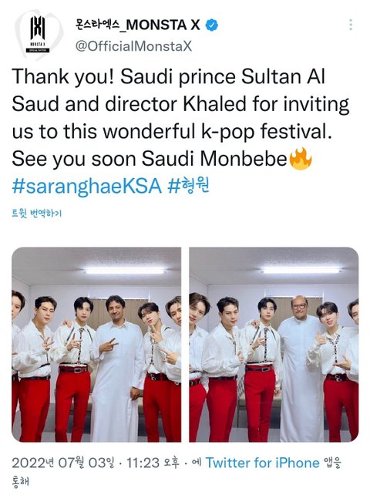Open the left group photo

[96, 345]
